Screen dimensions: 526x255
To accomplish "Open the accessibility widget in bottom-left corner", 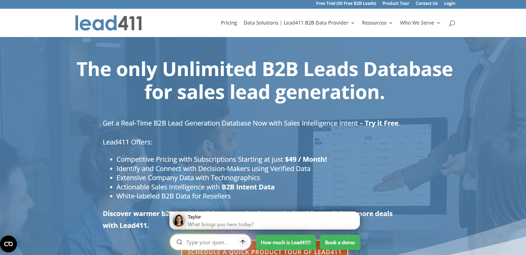I will tap(9, 244).
